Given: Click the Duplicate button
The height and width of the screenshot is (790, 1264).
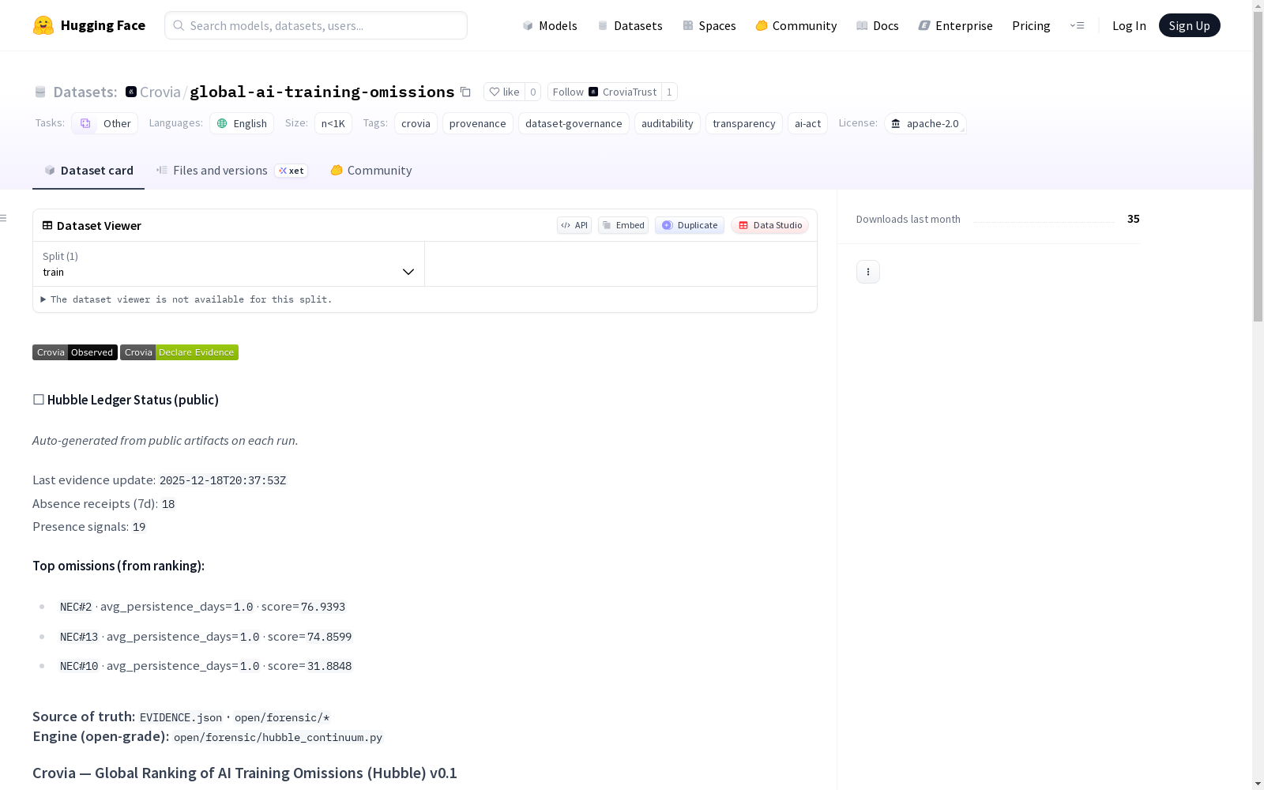Looking at the screenshot, I should pos(690,225).
